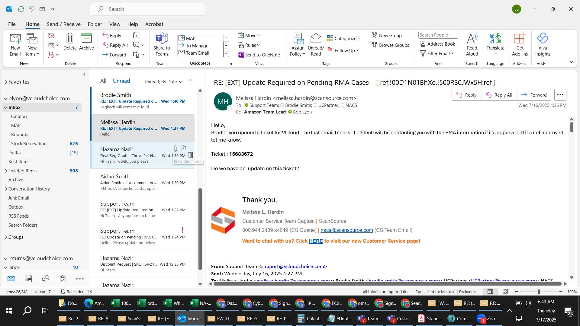
Task: Click the Assign Policy icon
Action: [x=298, y=45]
